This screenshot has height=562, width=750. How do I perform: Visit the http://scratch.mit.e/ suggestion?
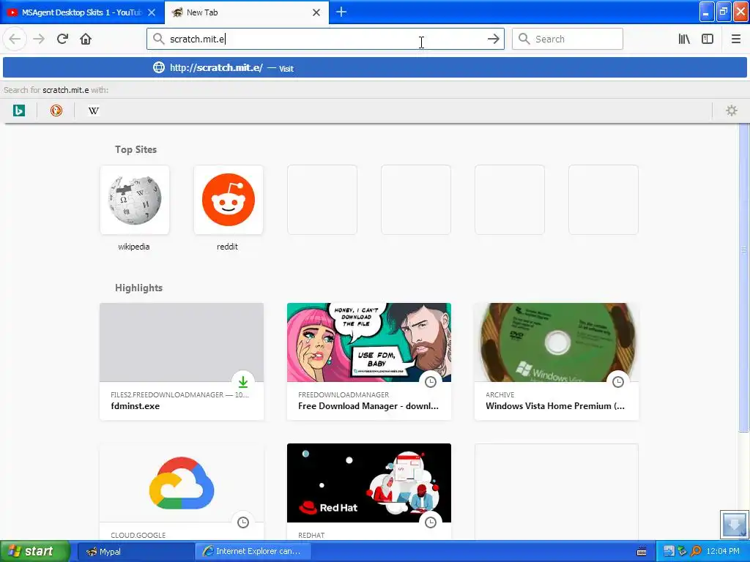click(374, 68)
